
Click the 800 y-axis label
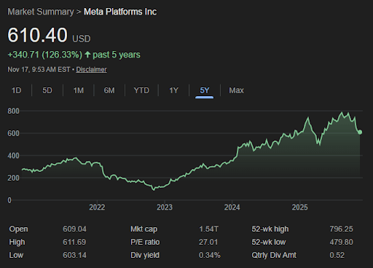coord(13,111)
